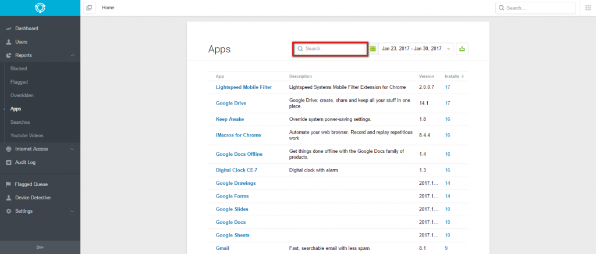Click install count 16 for Keep Awake
Screen dimensions: 596x254
click(448, 119)
